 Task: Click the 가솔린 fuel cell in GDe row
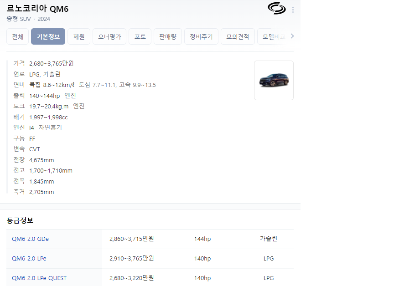[x=269, y=239]
